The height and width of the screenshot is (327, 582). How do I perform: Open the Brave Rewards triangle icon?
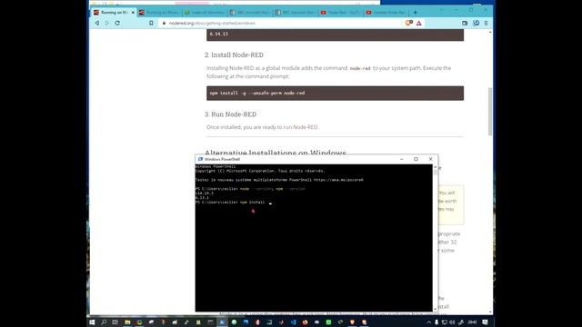click(x=418, y=23)
